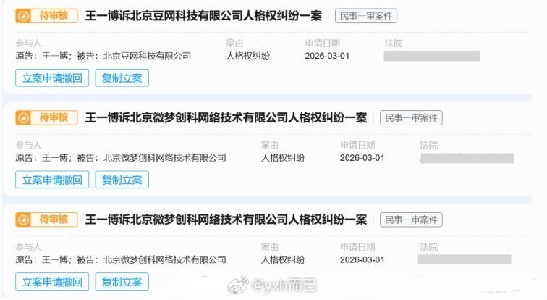Click 民事一审案件 tag on second case
The width and height of the screenshot is (547, 300).
411,117
